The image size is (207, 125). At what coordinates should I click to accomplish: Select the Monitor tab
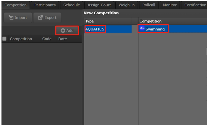(170, 5)
